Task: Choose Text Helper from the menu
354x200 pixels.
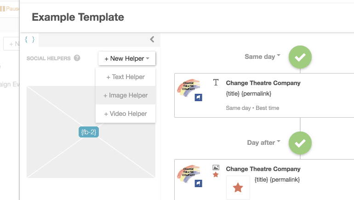Action: [x=126, y=77]
